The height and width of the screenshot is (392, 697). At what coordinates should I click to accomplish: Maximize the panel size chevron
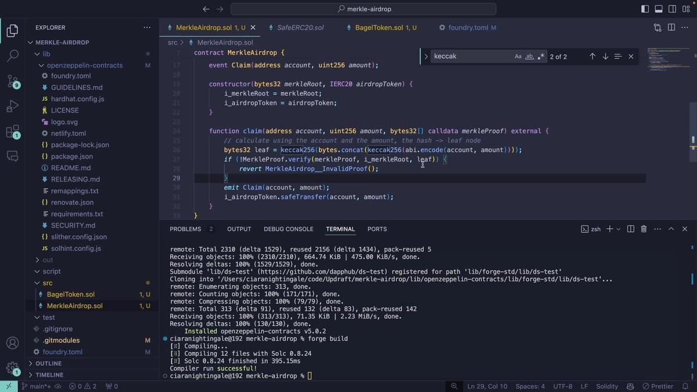(x=671, y=229)
